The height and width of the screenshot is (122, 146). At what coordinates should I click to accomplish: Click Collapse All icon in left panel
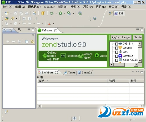click(27, 42)
